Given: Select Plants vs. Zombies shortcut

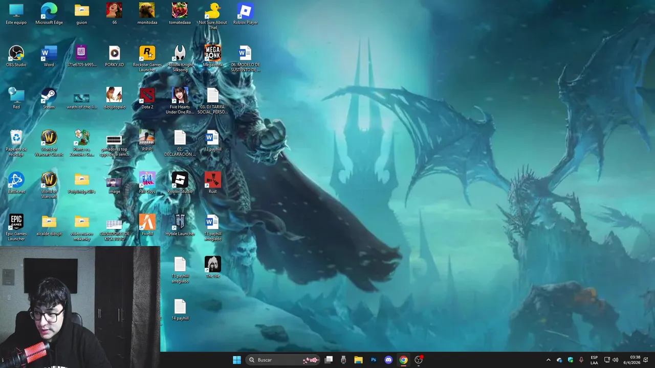Looking at the screenshot, I should pos(82,143).
